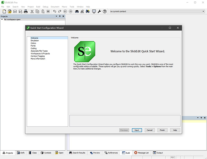Open options via the wrench icon

(x=99, y=11)
